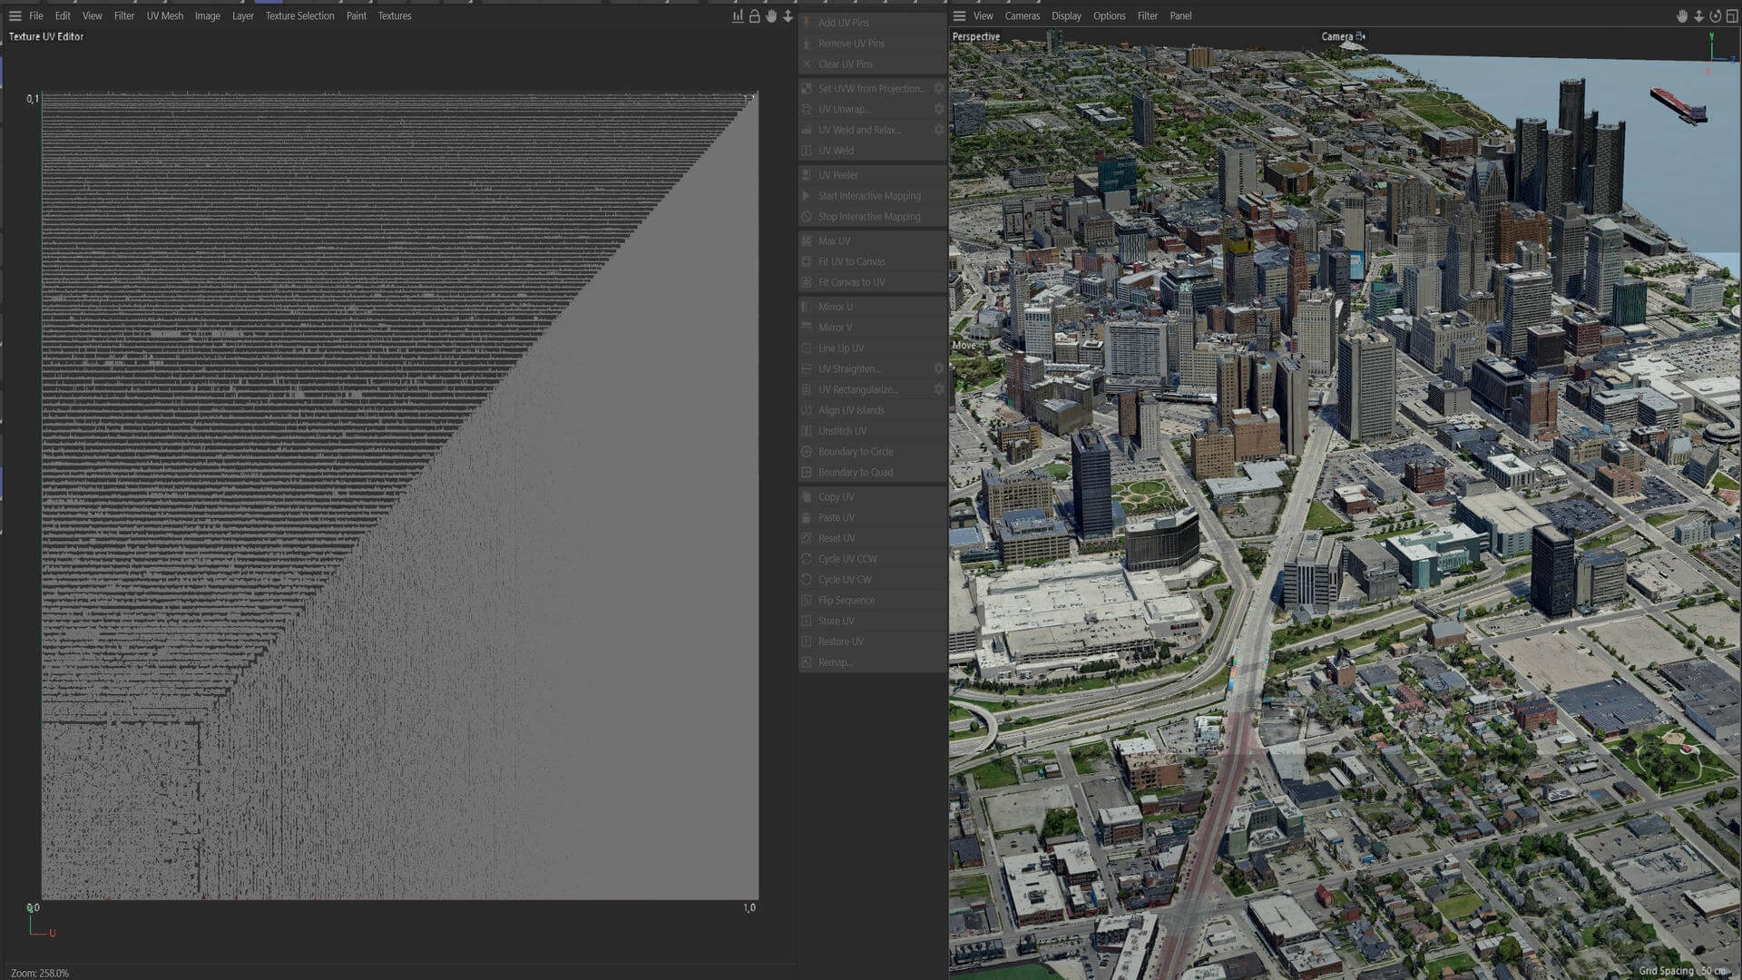
Task: Click the Cycle UV CCW command
Action: [872, 559]
